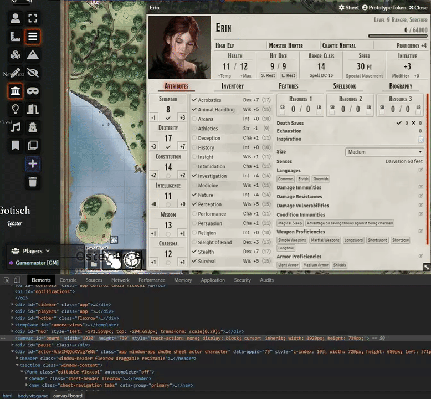431x399 pixels.
Task: Switch to DevTools Console tab
Action: (x=68, y=280)
